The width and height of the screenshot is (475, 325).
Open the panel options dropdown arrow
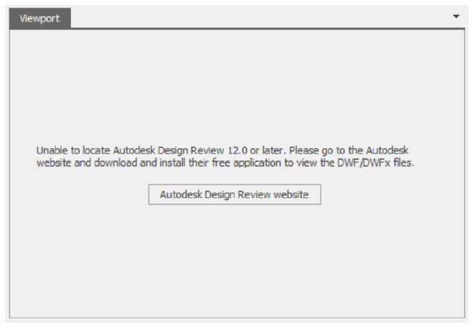coord(456,16)
